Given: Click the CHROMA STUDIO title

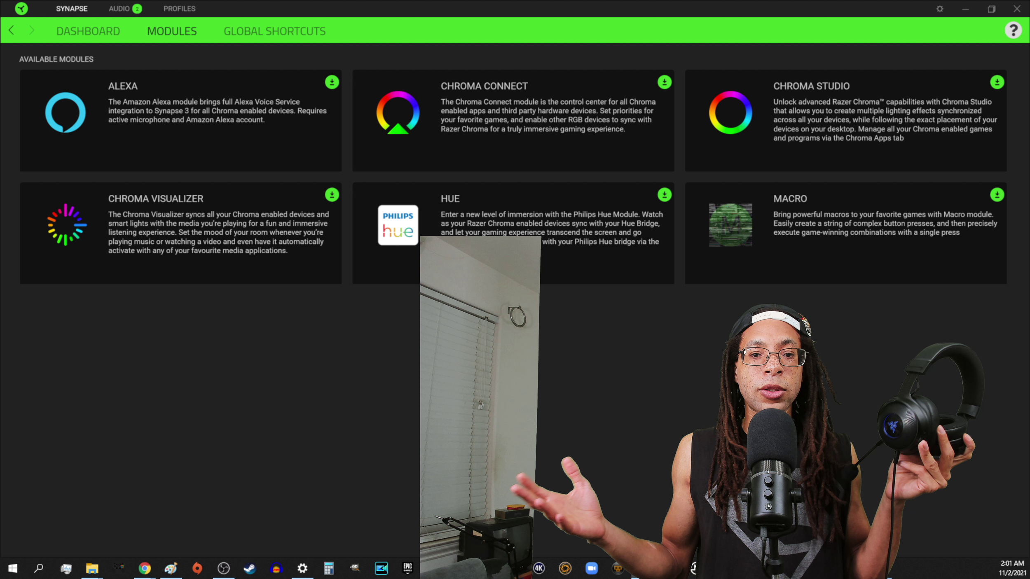Looking at the screenshot, I should point(811,86).
